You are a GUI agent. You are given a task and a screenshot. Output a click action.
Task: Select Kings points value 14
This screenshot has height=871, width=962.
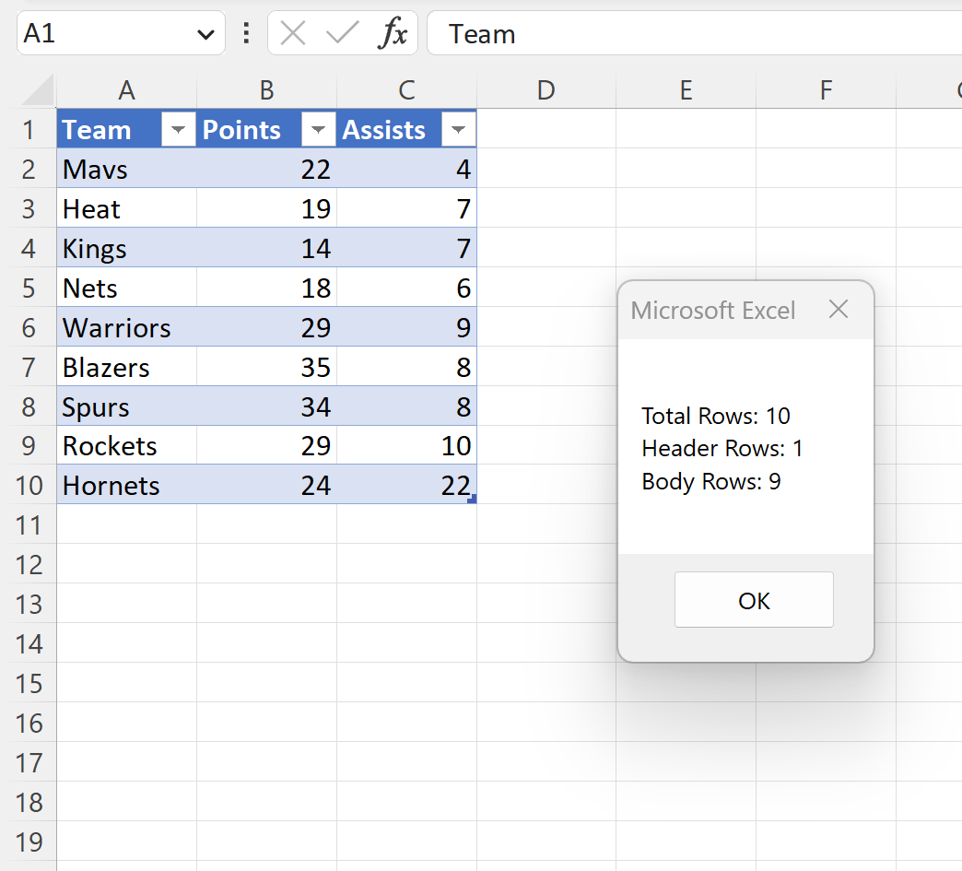pyautogui.click(x=266, y=248)
